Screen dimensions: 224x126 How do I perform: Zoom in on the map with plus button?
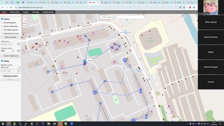point(24,17)
